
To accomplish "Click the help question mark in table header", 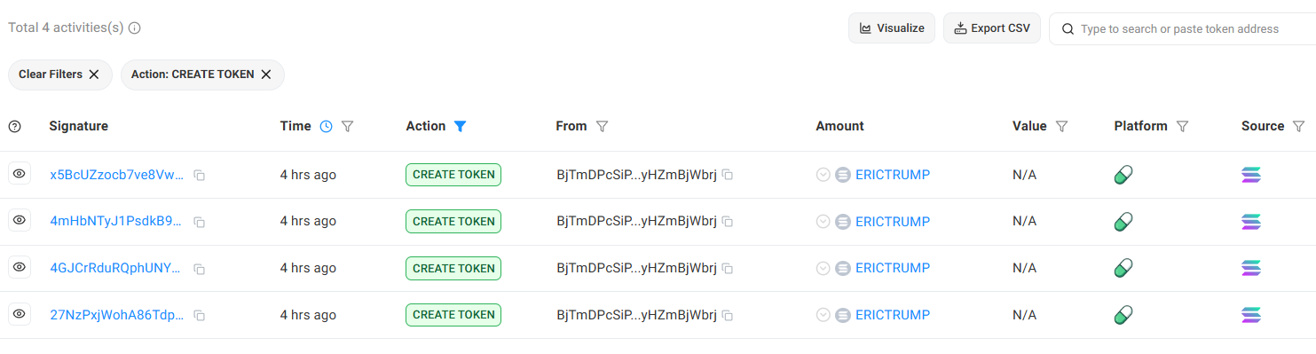I will (14, 127).
